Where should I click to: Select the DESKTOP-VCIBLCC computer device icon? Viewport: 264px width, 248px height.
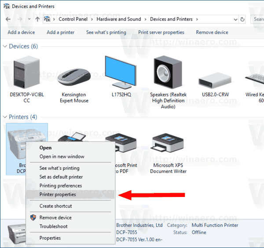pyautogui.click(x=27, y=73)
